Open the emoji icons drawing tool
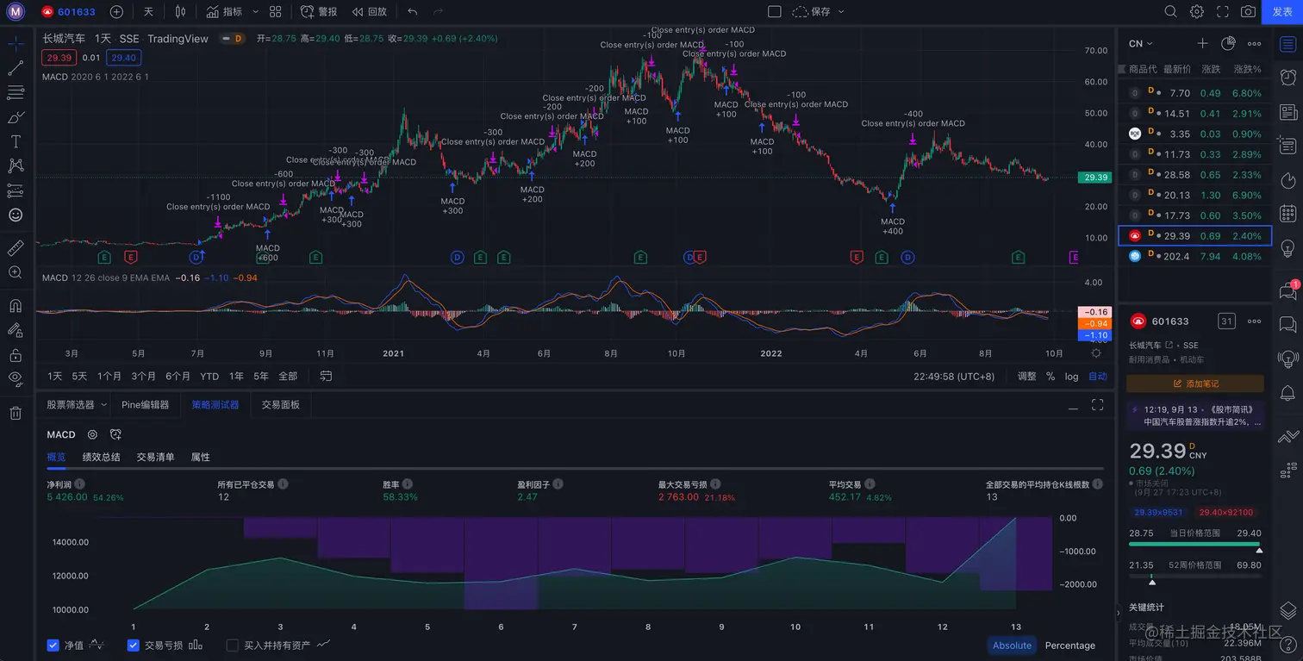 16,215
